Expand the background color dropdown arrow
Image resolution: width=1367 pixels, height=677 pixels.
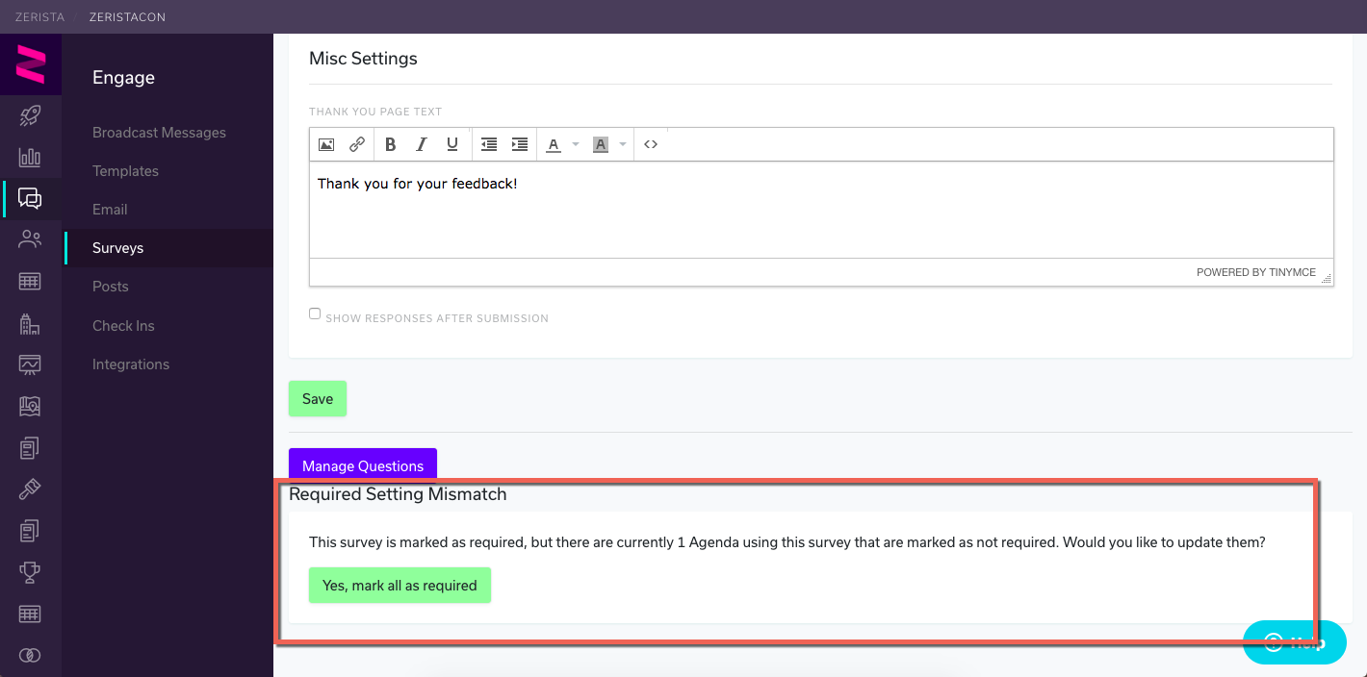[x=623, y=144]
